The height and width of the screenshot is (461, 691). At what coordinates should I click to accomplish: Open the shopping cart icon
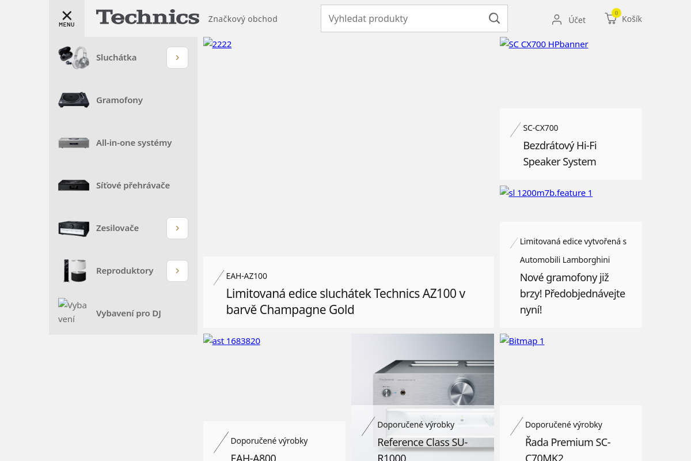coord(610,19)
